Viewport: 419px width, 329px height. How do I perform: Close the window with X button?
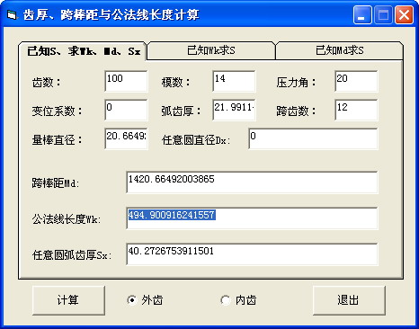404,14
